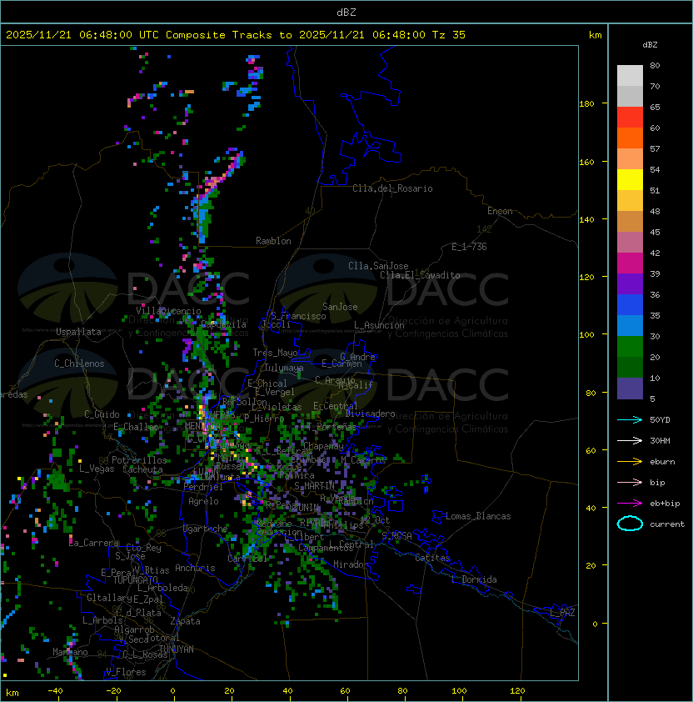Click the 'dBZ' label above the color scale
This screenshot has width=693, height=702.
[x=650, y=45]
